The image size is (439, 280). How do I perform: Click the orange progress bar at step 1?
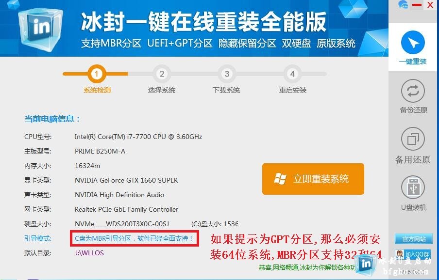pyautogui.click(x=96, y=74)
